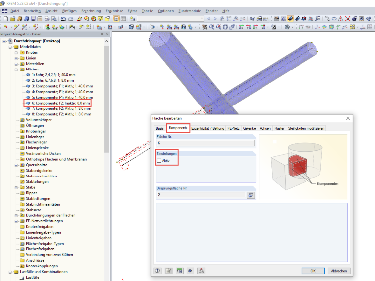Screen dimensions: 375x281
Task: Open the Berechnung menu
Action: click(91, 11)
